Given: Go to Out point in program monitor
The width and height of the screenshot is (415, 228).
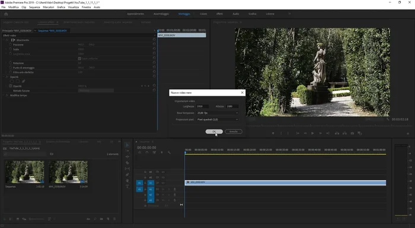Looking at the screenshot, I should click(328, 133).
